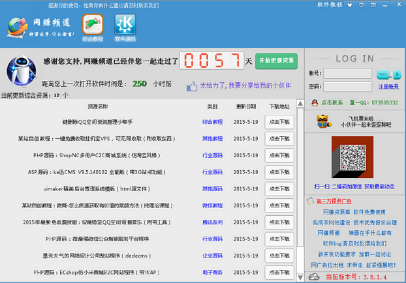Click 更新日期 column header
Image resolution: width=406 pixels, height=283 pixels.
(245, 106)
